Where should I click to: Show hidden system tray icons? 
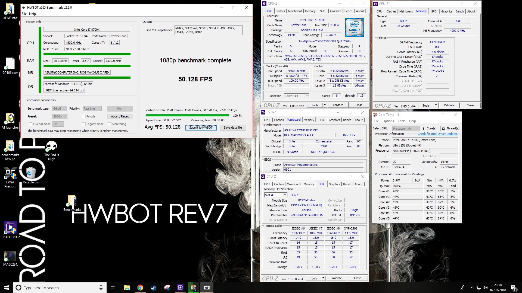(472, 288)
